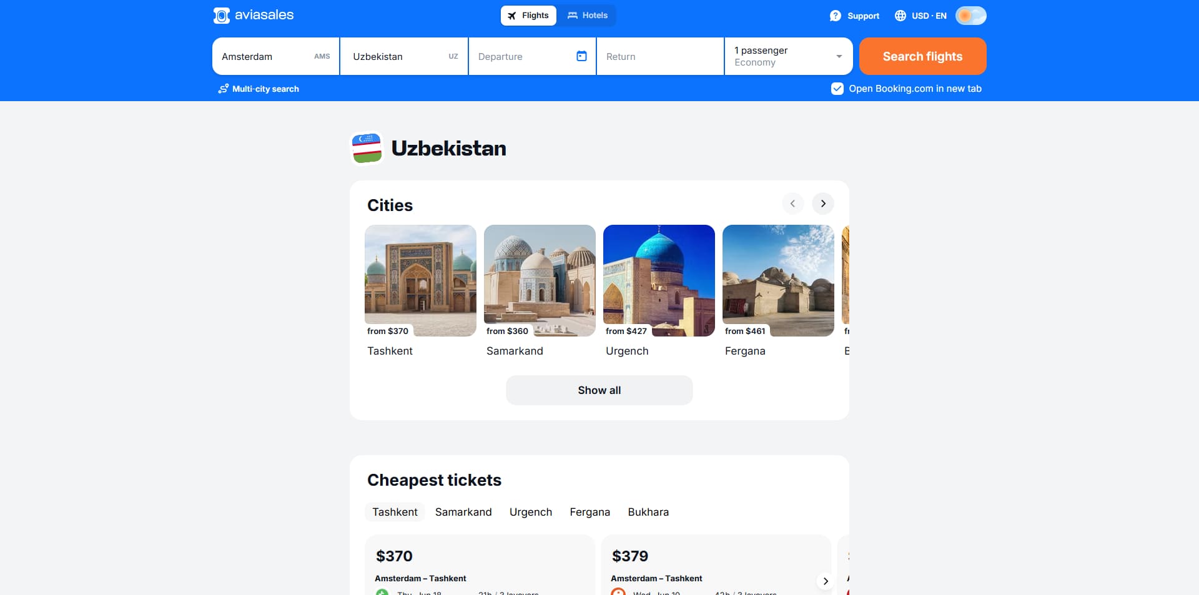Click the Cheapest tickets heading
This screenshot has width=1199, height=595.
(434, 480)
